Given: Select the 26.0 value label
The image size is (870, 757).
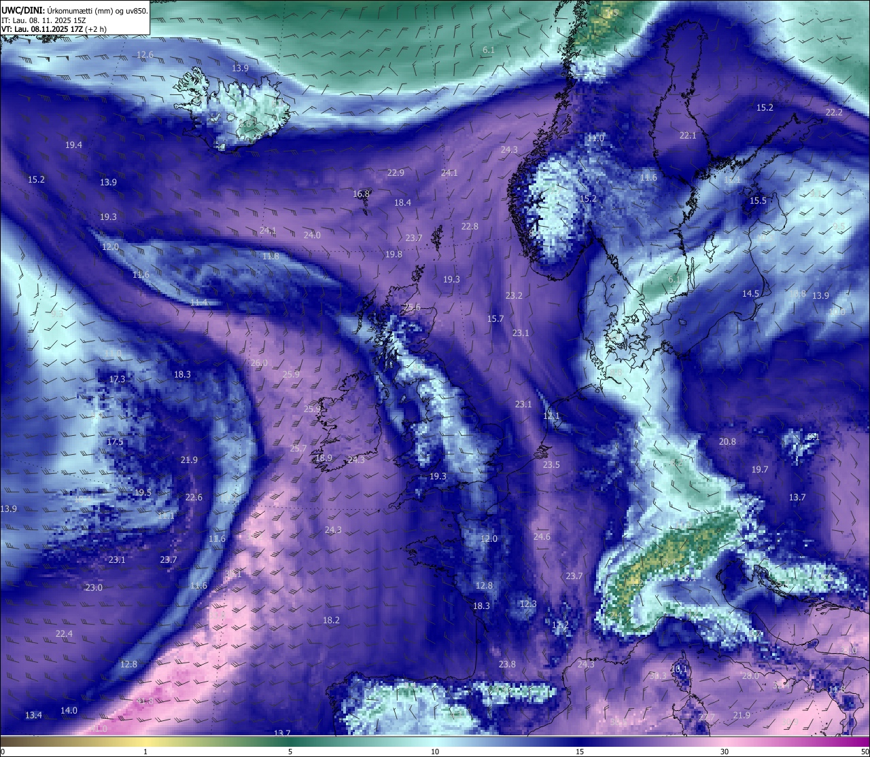Looking at the screenshot, I should click(x=259, y=363).
